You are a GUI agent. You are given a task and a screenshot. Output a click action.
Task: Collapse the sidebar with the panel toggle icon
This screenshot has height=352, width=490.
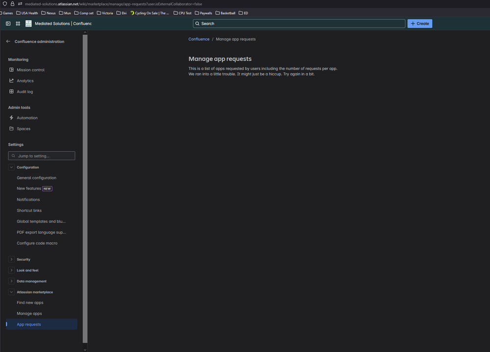8,24
